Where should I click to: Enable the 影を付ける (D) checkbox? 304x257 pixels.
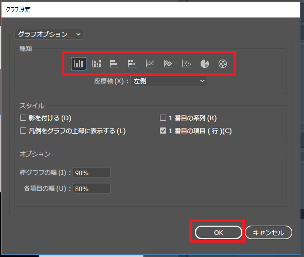pos(23,118)
